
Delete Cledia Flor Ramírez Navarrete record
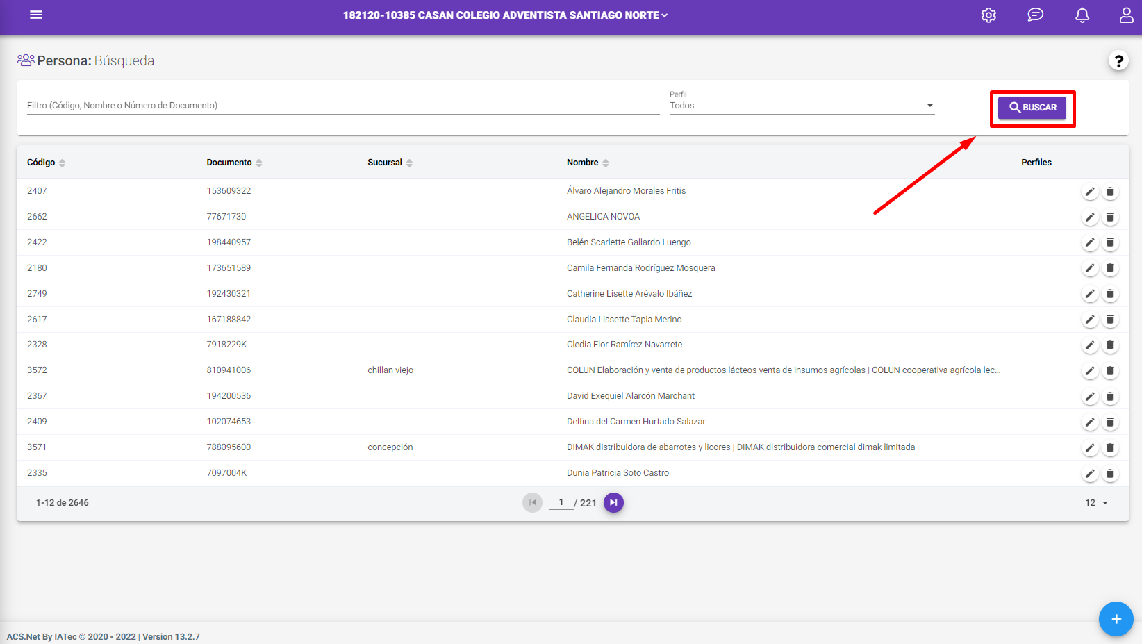coord(1110,345)
